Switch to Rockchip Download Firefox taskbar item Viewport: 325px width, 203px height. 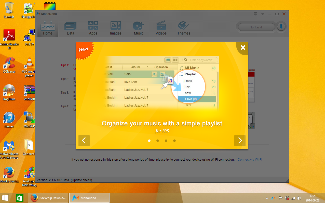coord(48,198)
